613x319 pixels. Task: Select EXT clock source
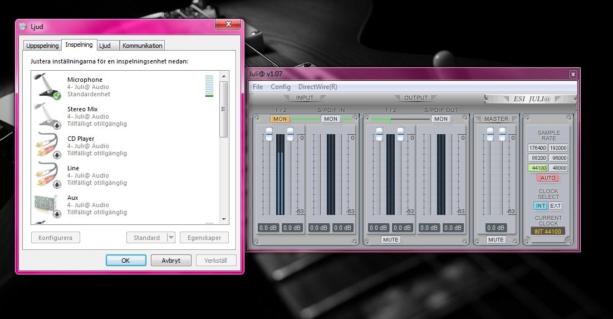(555, 205)
